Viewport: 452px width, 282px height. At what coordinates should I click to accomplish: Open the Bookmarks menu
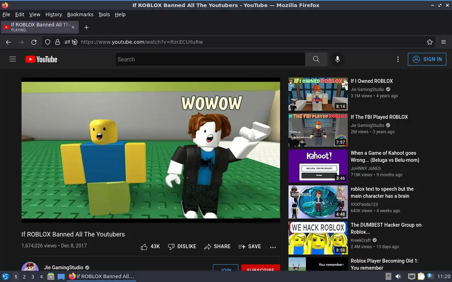tap(80, 14)
